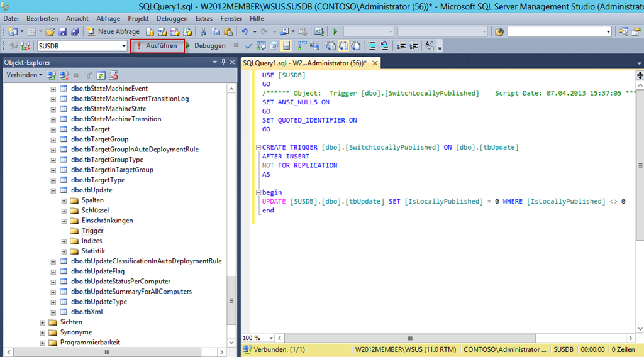Viewport: 644px width, 357px height.
Task: Click the Object Explorer filter icon
Action: point(88,75)
